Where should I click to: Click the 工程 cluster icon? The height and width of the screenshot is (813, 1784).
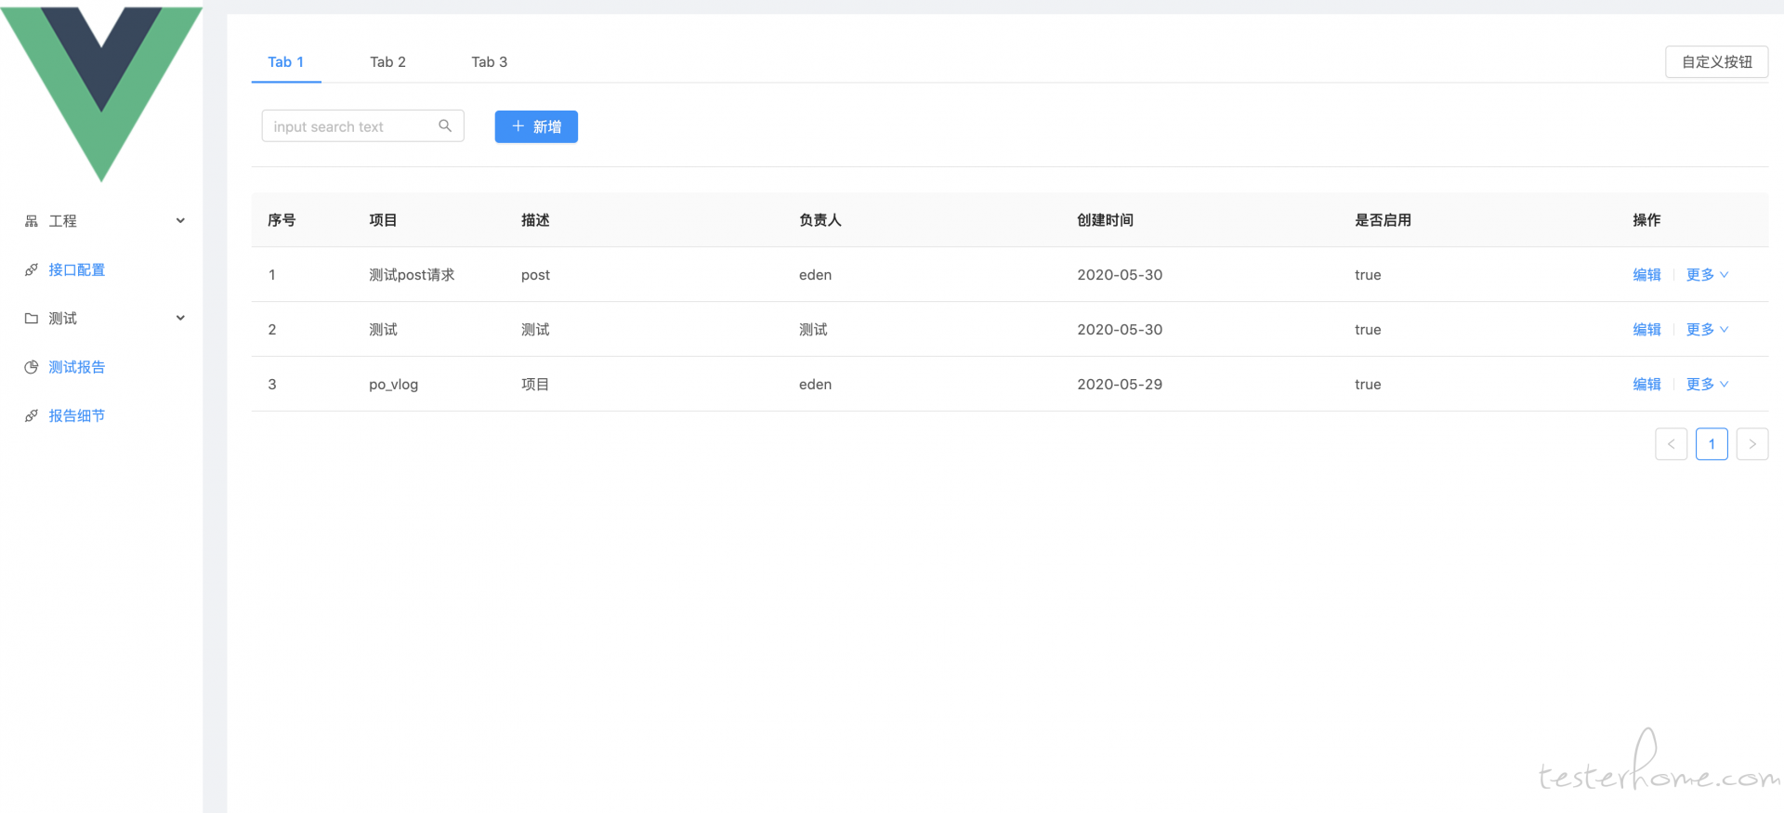coord(32,221)
